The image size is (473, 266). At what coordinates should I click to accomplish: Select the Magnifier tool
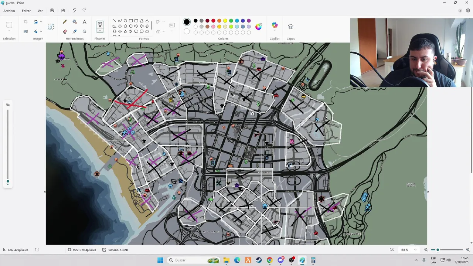coord(85,32)
